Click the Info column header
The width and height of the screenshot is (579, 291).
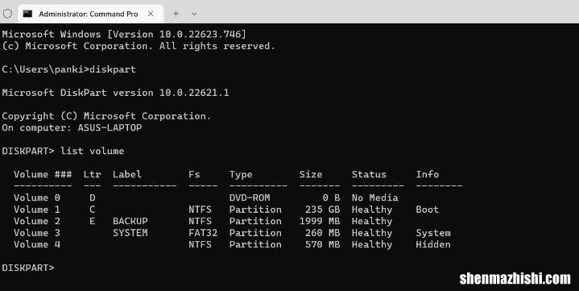point(428,175)
